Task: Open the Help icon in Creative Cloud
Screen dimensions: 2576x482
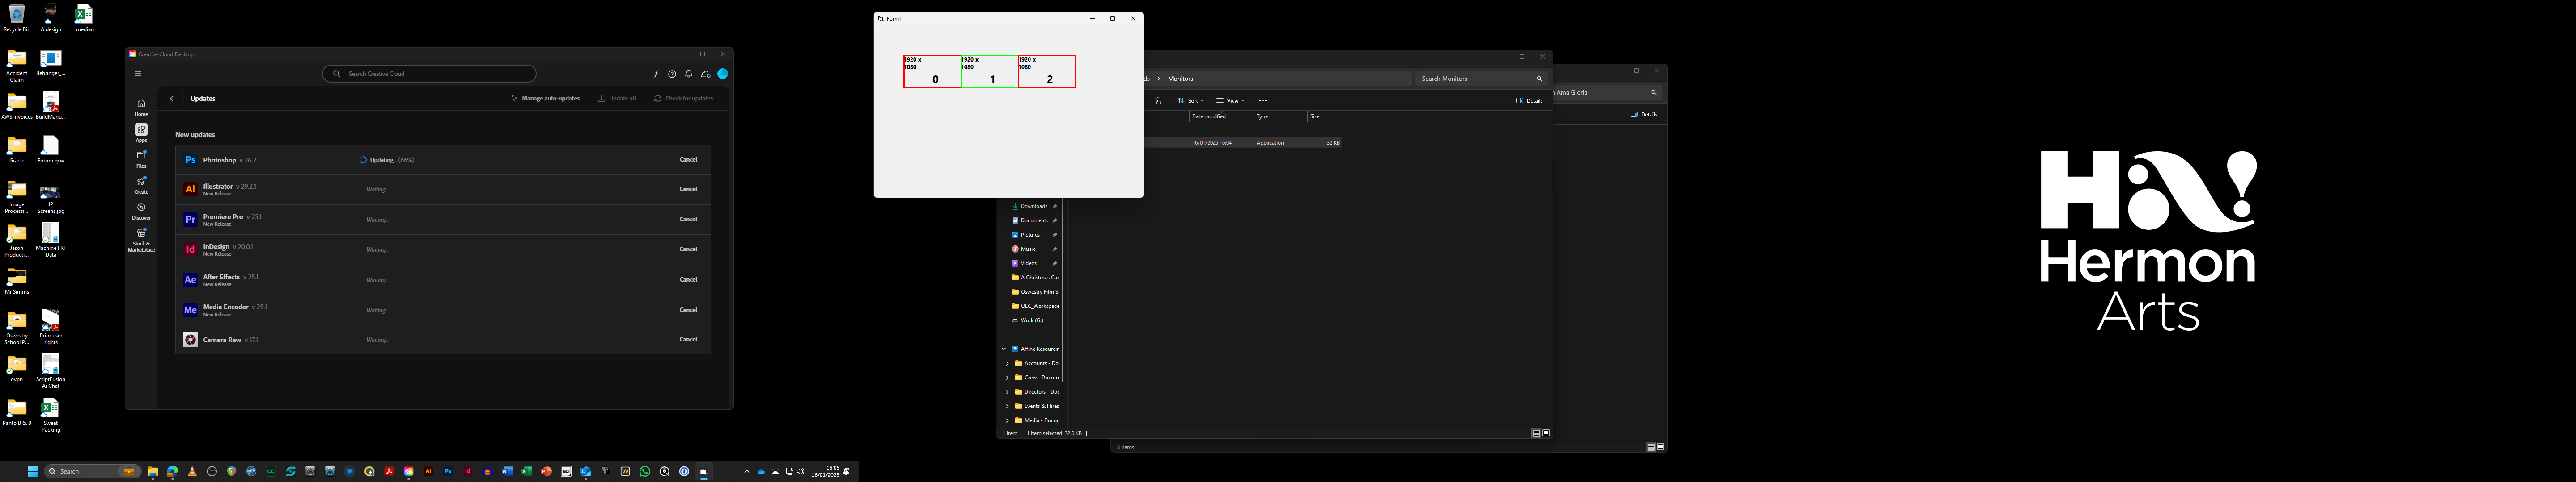Action: tap(672, 74)
